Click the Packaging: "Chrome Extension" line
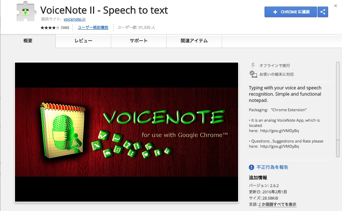This screenshot has height=211, width=342. [x=278, y=110]
